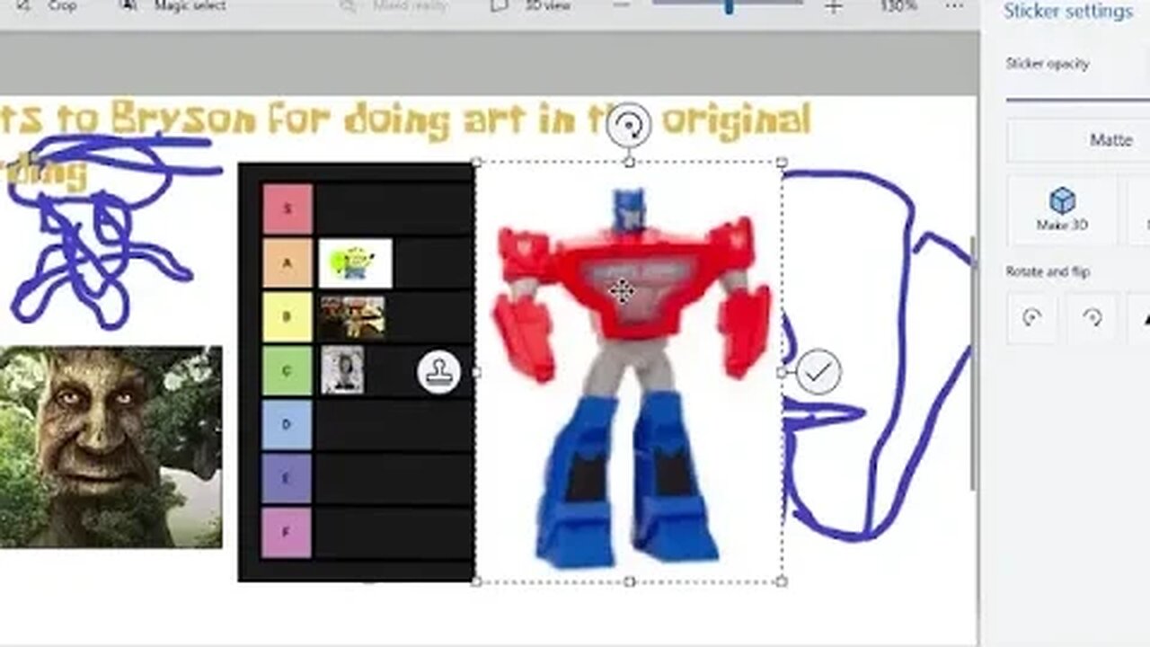
Task: Click the blue D tier label
Action: 287,424
